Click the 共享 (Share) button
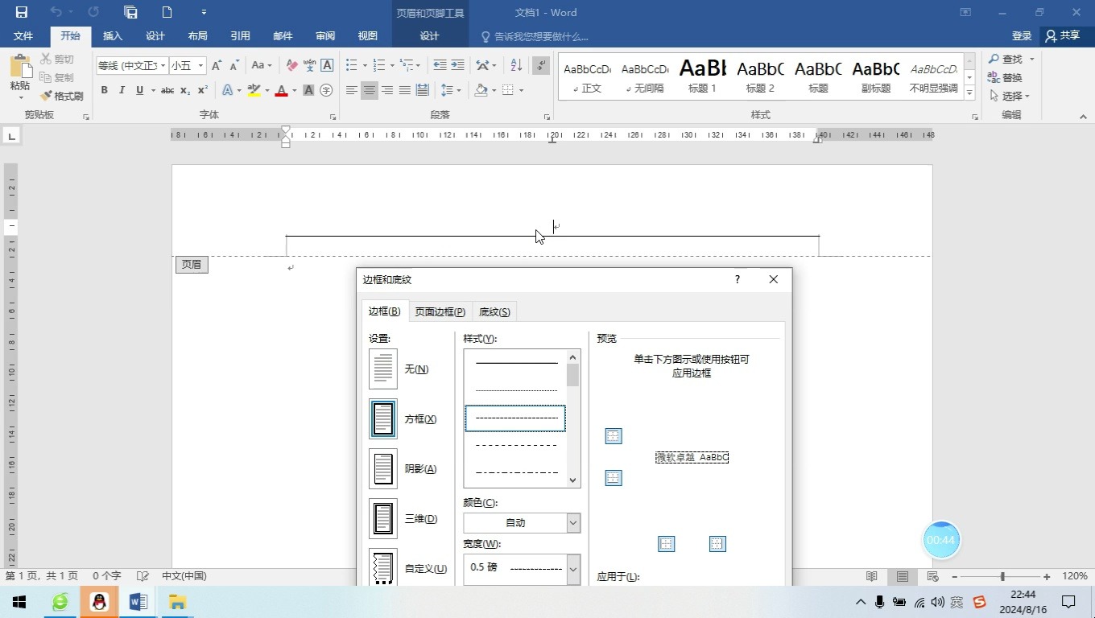The height and width of the screenshot is (618, 1095). (1063, 36)
